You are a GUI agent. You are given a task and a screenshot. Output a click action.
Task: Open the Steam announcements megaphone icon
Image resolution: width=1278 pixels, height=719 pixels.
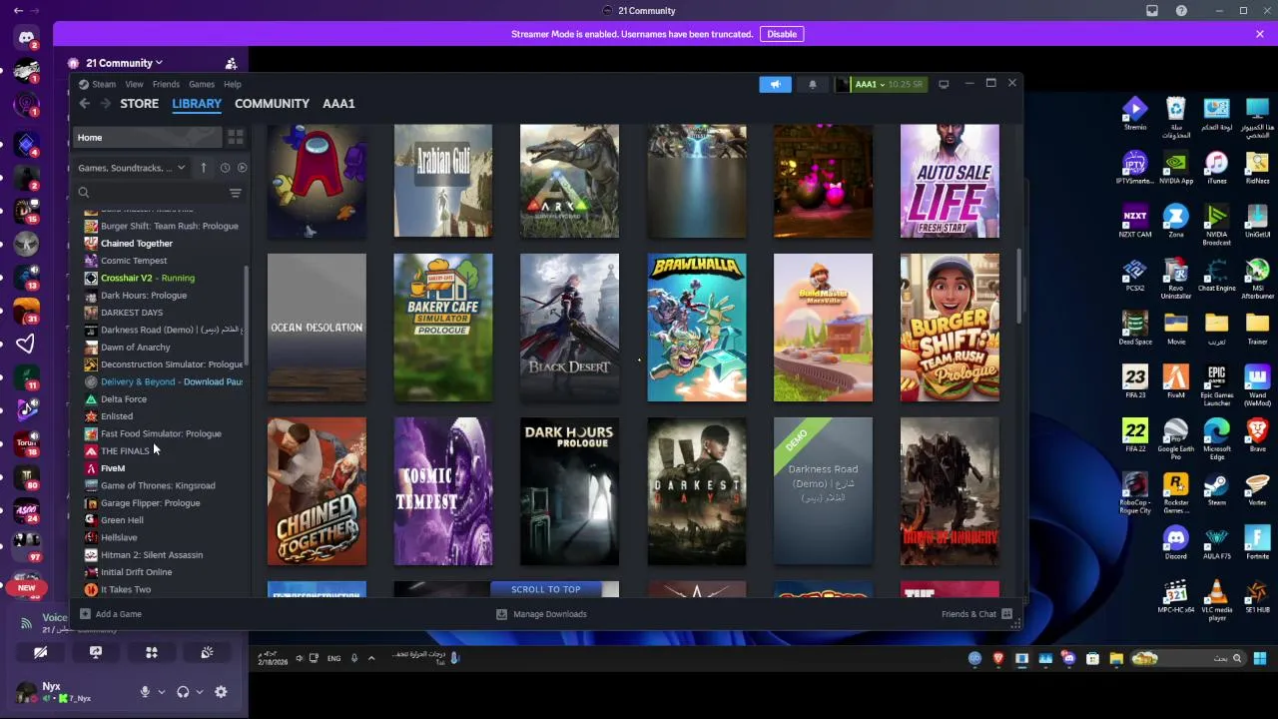tap(775, 84)
